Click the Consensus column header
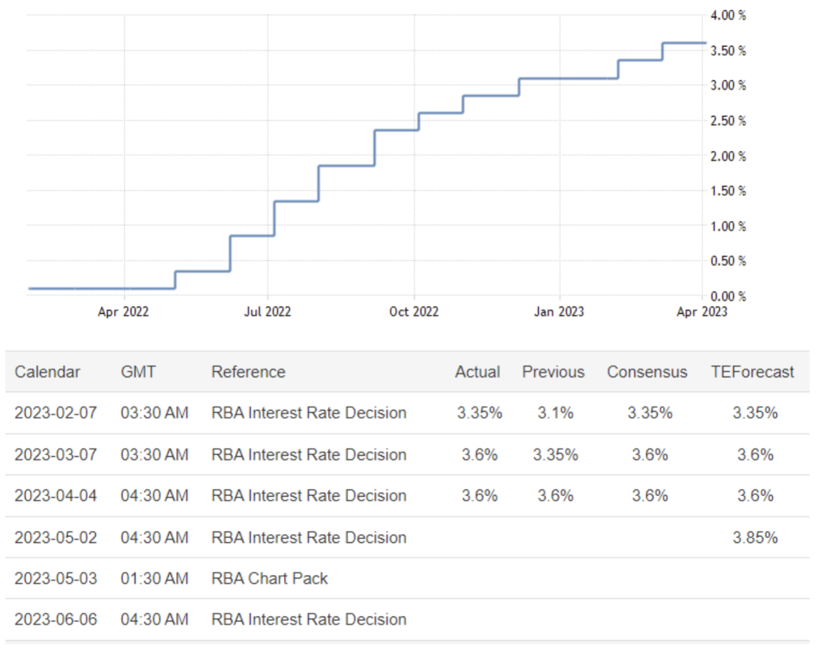This screenshot has width=818, height=647. click(x=646, y=372)
